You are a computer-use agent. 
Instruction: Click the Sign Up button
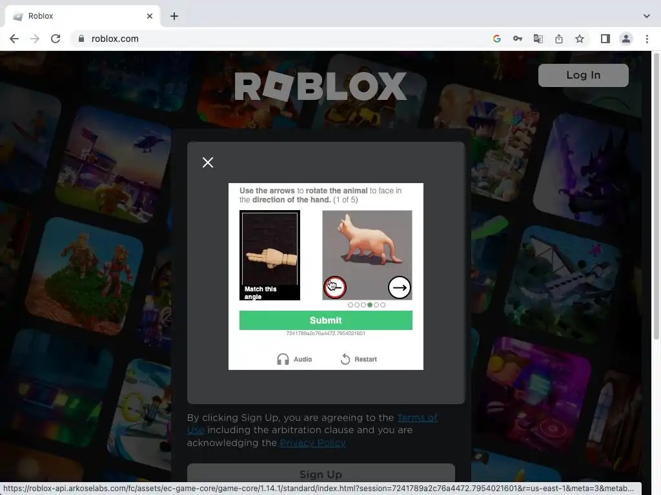[321, 474]
